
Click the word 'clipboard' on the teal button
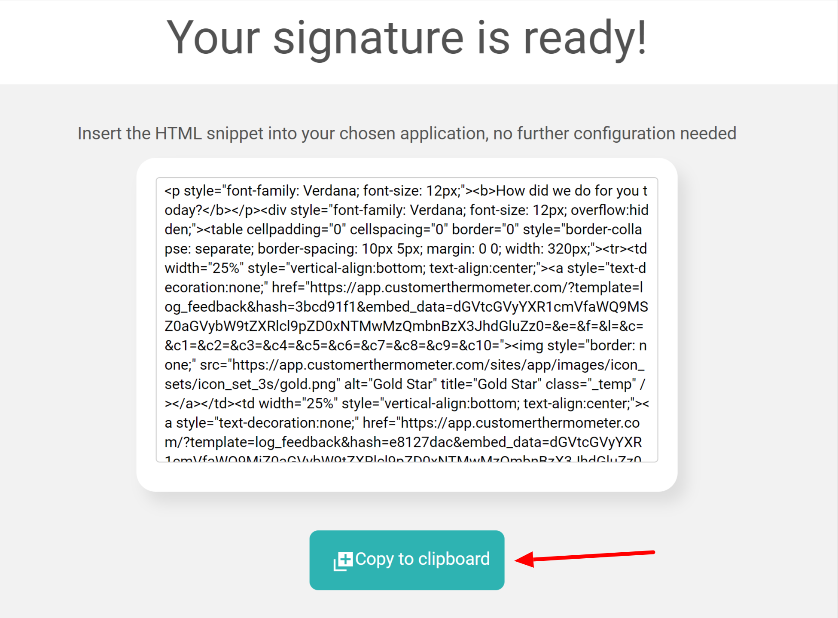click(454, 559)
